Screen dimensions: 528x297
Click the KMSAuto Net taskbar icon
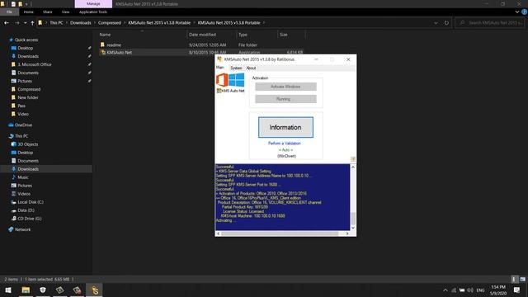(x=94, y=290)
